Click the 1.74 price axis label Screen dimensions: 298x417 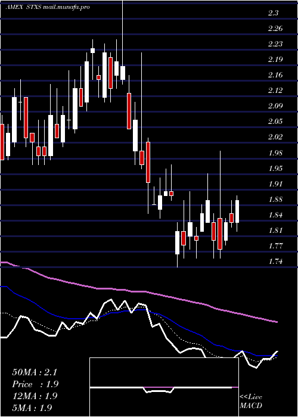click(275, 262)
